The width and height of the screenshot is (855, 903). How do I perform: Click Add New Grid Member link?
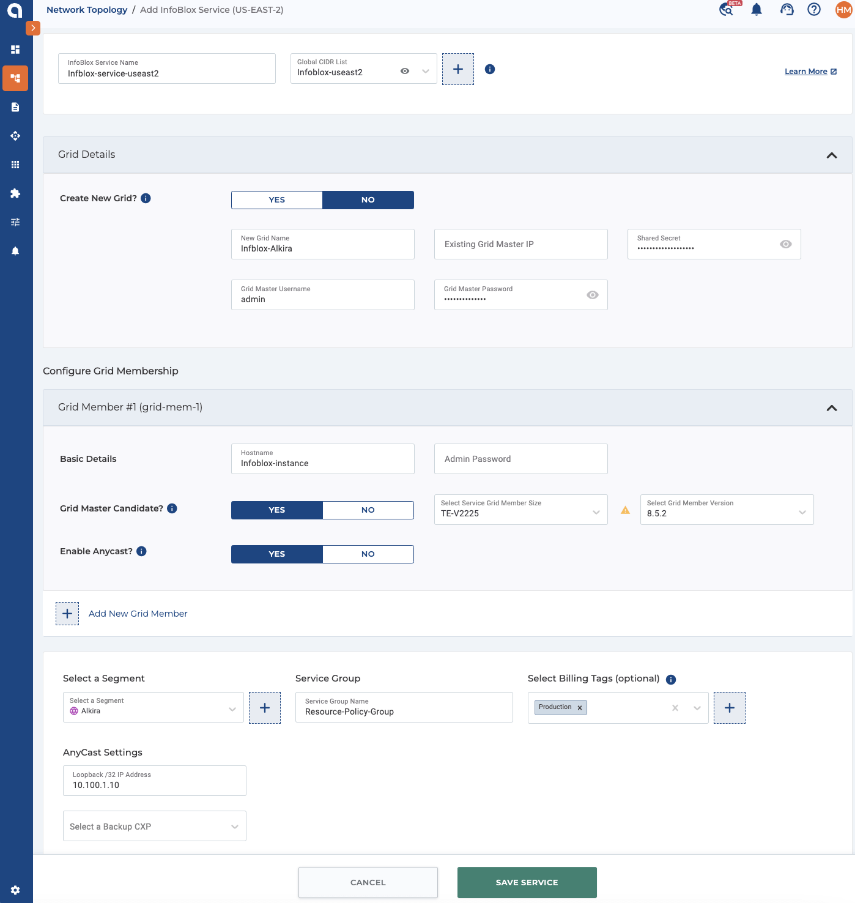138,614
